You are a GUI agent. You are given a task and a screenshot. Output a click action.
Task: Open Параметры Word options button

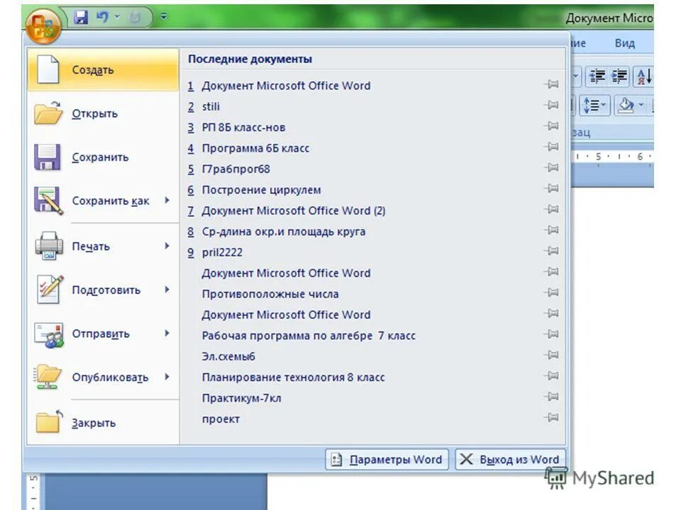pyautogui.click(x=387, y=459)
